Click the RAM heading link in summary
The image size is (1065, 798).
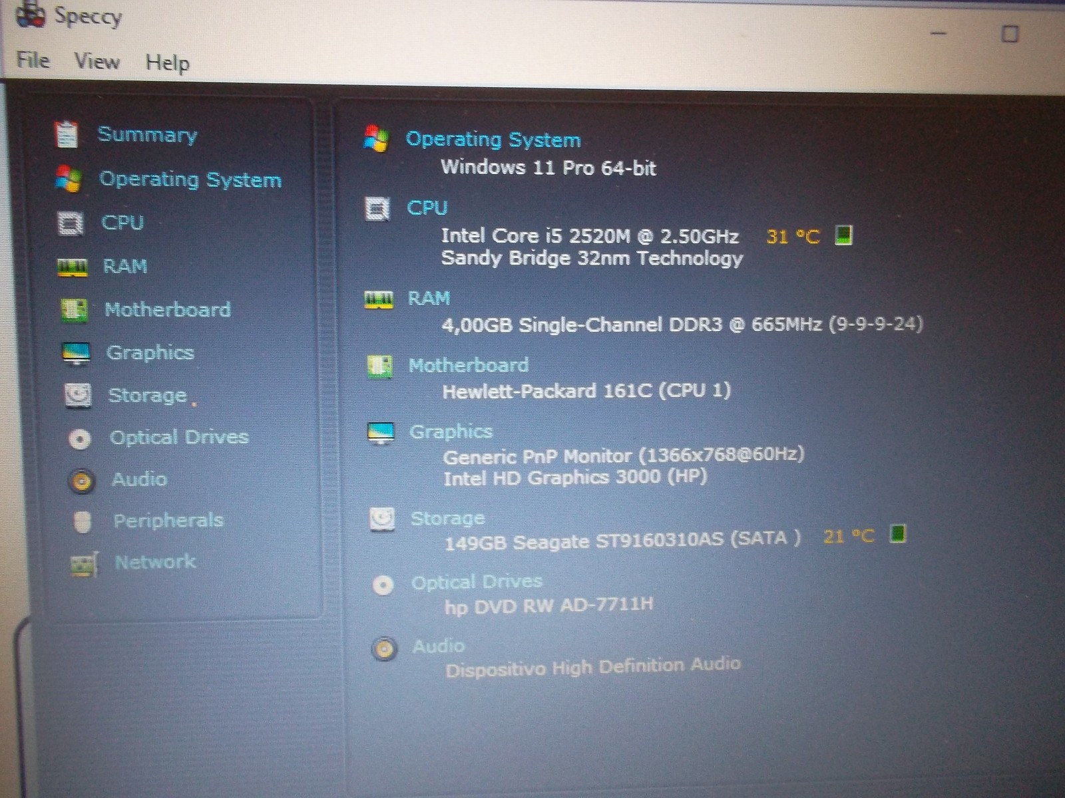(x=429, y=298)
